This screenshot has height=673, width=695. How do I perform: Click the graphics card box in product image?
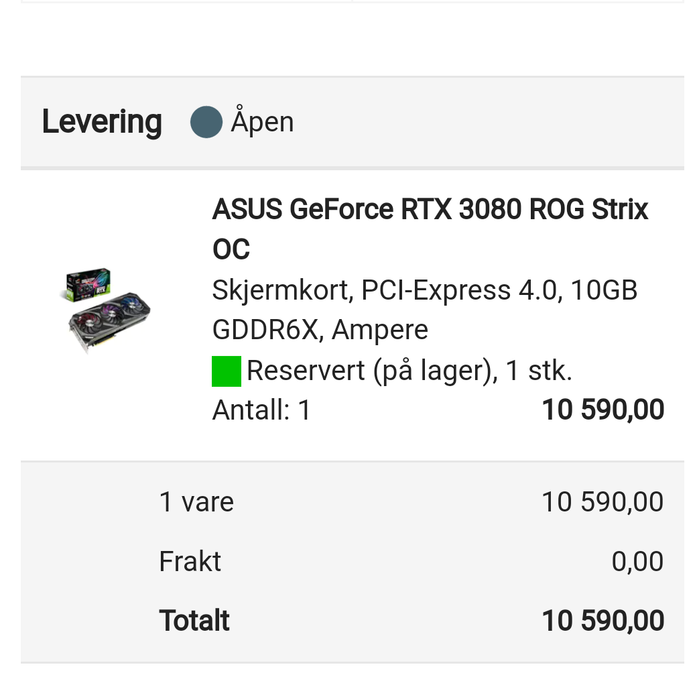[x=87, y=284]
